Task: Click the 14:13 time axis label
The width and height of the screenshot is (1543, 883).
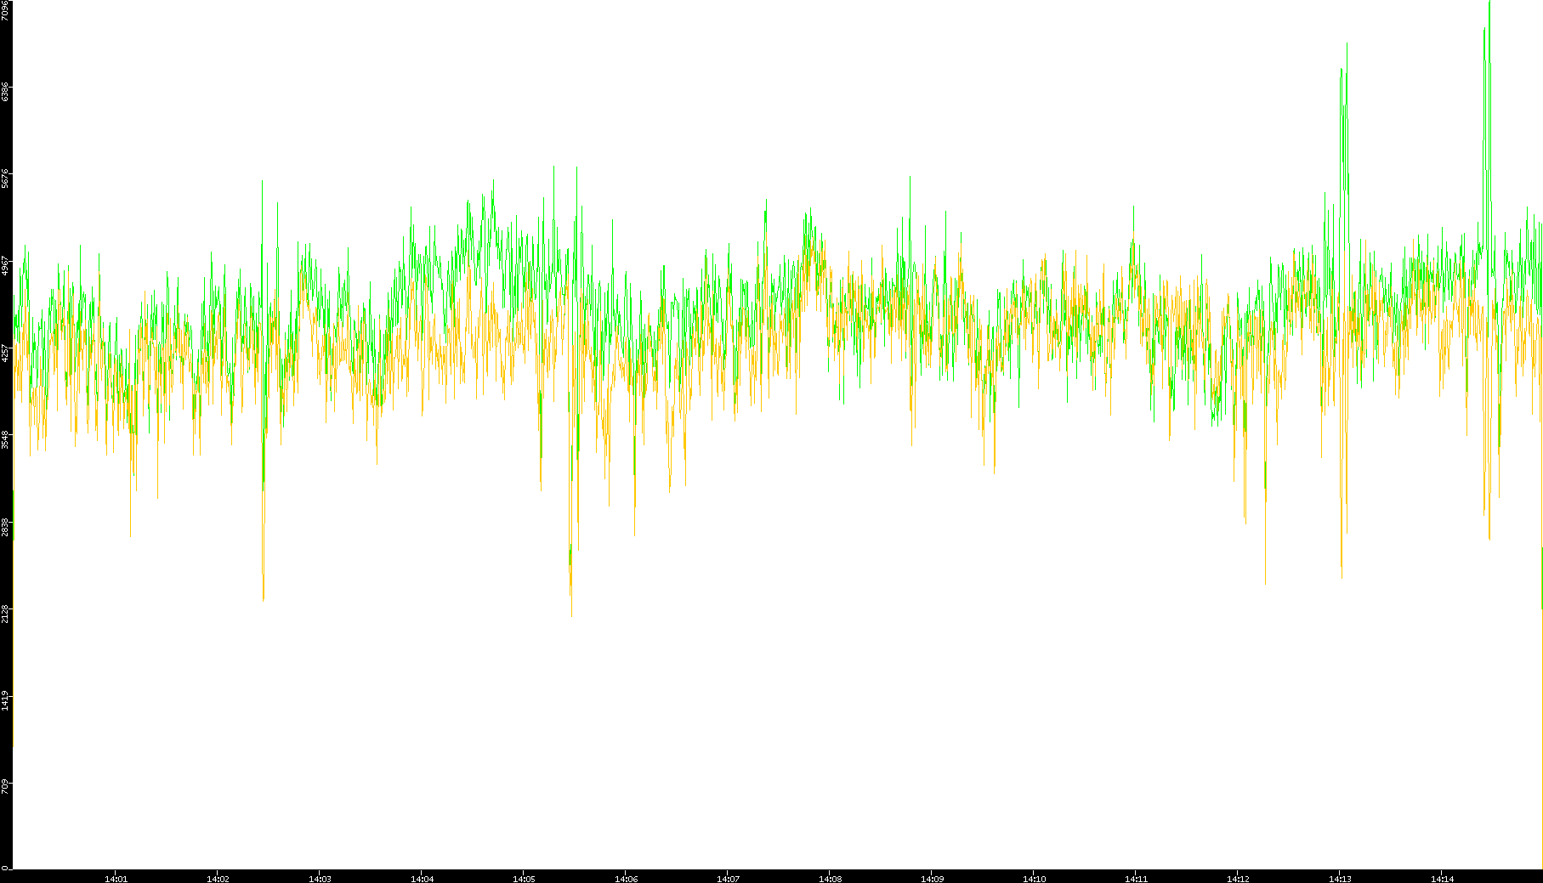Action: [x=1340, y=878]
